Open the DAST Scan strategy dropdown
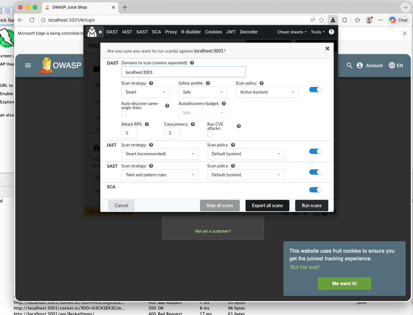Screen dimensions: 413x315 [x=145, y=92]
